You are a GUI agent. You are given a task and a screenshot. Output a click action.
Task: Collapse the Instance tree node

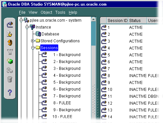pyautogui.click(x=27, y=27)
